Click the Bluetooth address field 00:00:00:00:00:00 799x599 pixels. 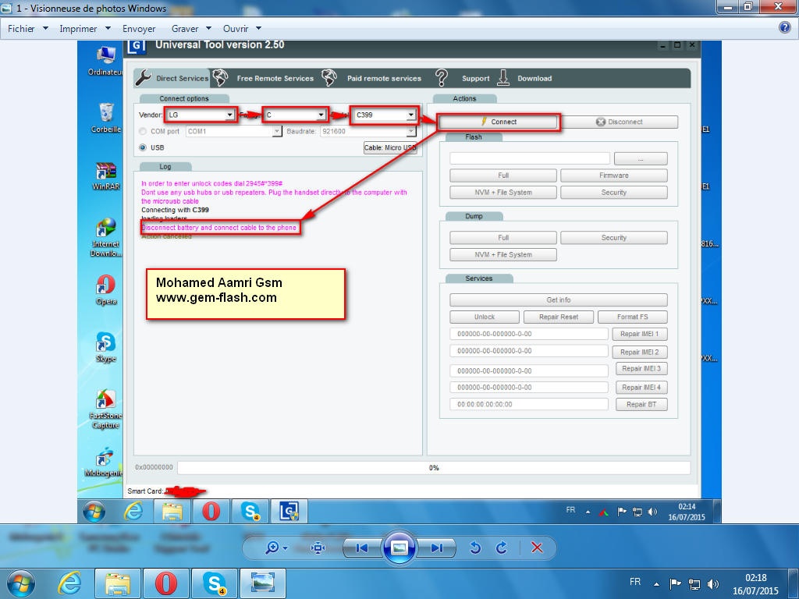[x=529, y=405]
